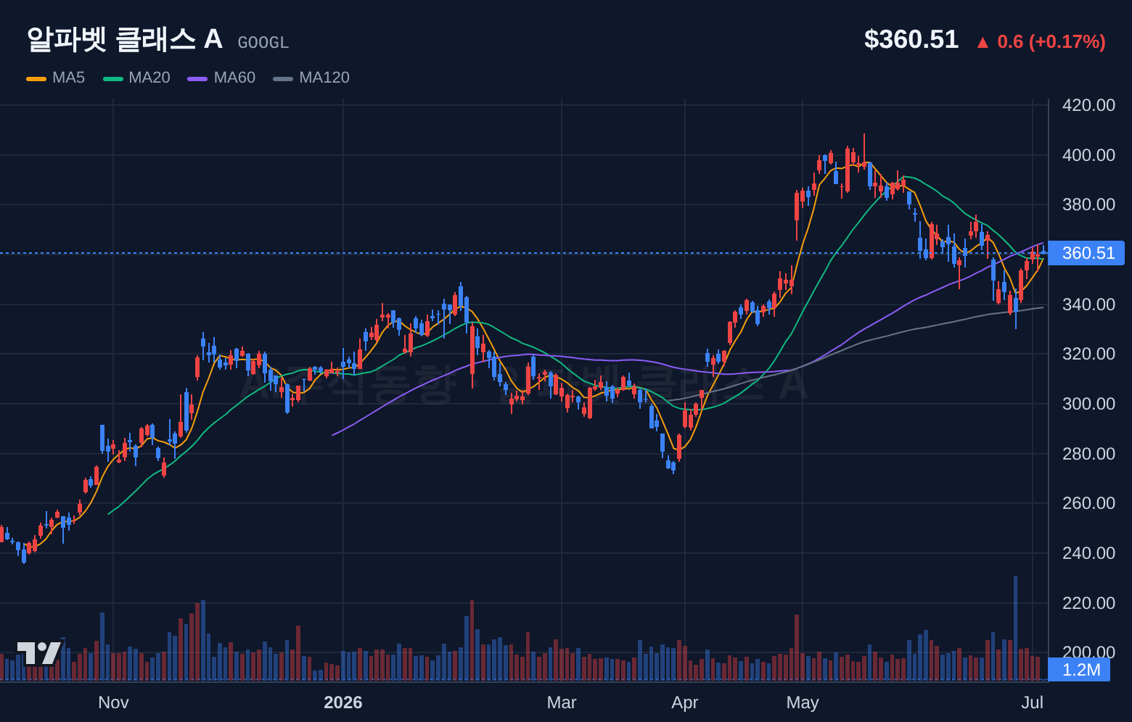Click the 400.00 price level label

[1088, 155]
